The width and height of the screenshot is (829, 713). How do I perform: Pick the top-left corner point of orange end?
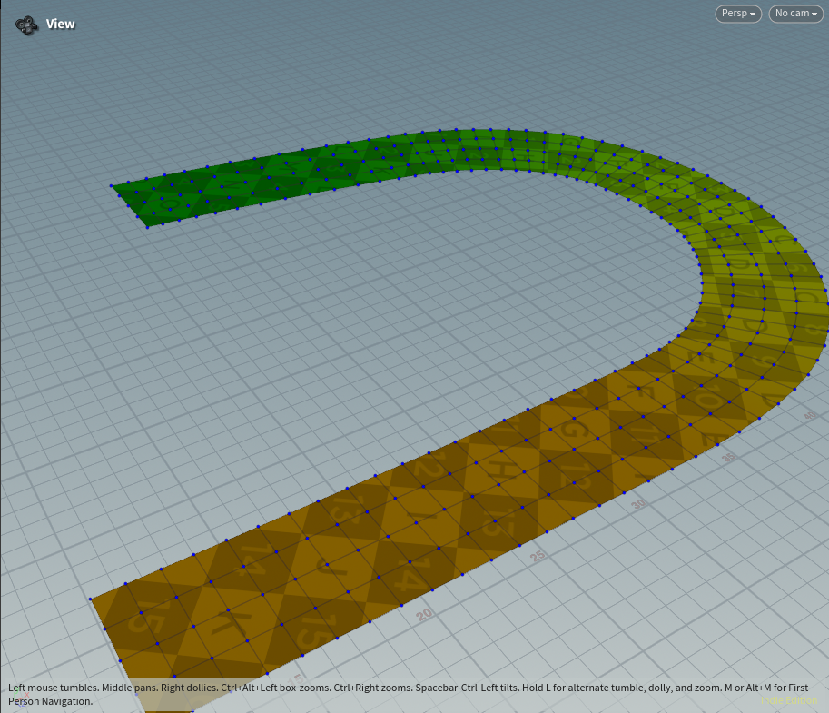point(91,599)
